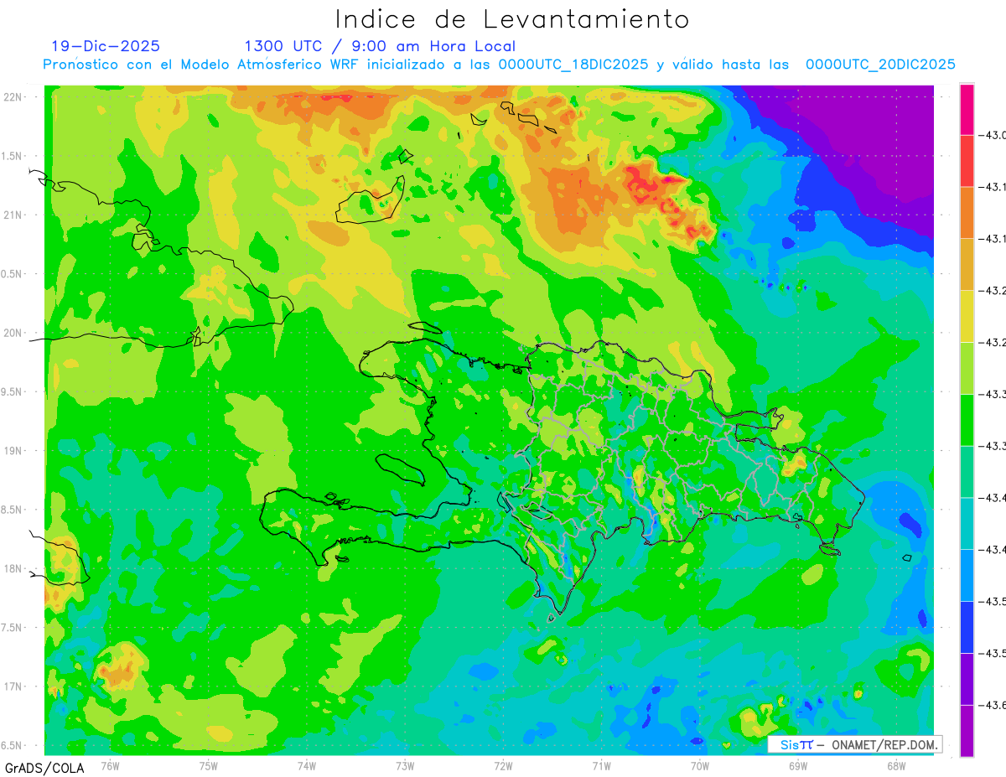
Task: Click the pink top swatch of the color bar
Action: (967, 109)
